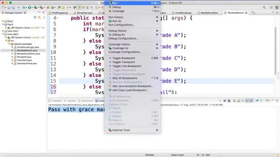Maximize the editor area
This screenshot has width=280, height=157.
(x=277, y=13)
